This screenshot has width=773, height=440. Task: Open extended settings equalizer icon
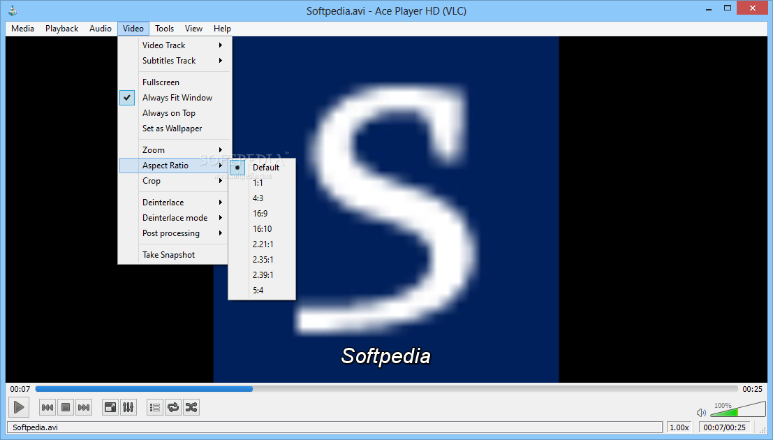point(128,407)
